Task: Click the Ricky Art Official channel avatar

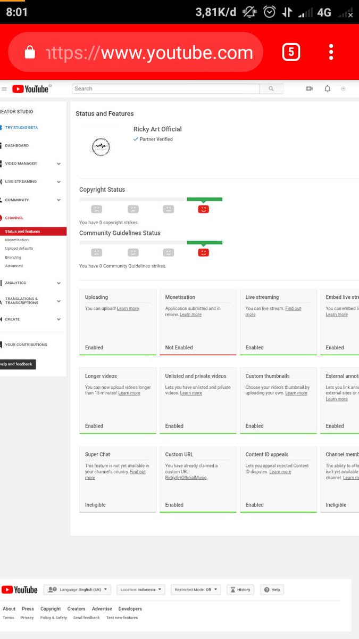Action: [101, 146]
